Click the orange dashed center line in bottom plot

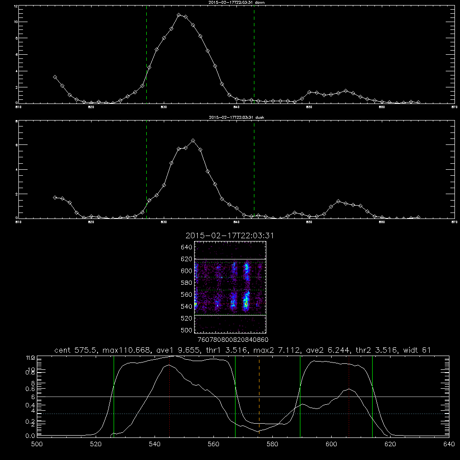click(x=259, y=396)
